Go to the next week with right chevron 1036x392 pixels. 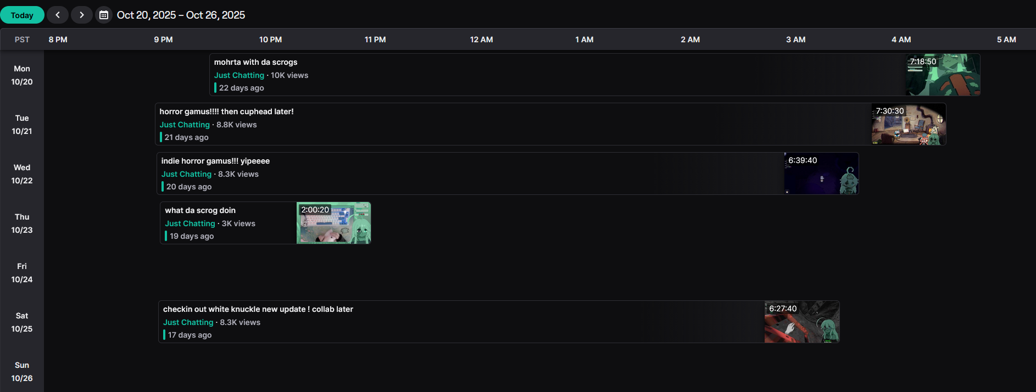(82, 15)
